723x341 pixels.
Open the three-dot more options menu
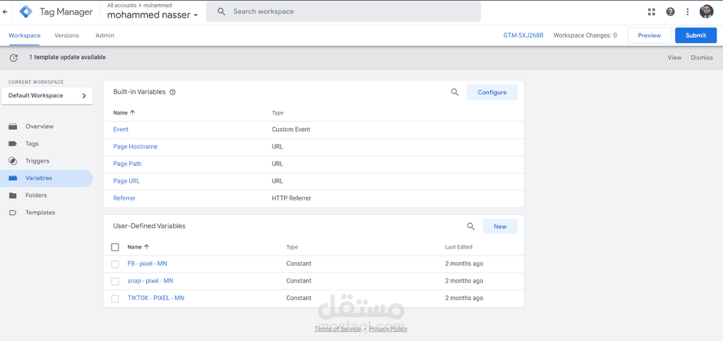point(688,12)
